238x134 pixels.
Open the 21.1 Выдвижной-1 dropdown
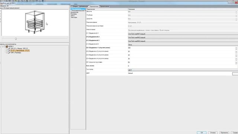tap(183, 34)
